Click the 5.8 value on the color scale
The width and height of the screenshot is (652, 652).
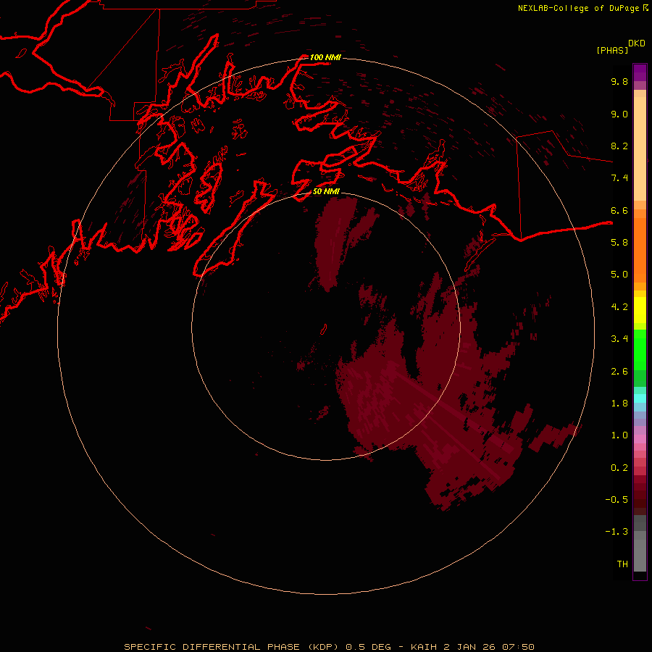[x=619, y=243]
